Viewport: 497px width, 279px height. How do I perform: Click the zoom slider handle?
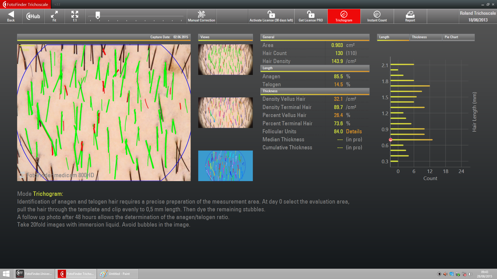coord(98,15)
